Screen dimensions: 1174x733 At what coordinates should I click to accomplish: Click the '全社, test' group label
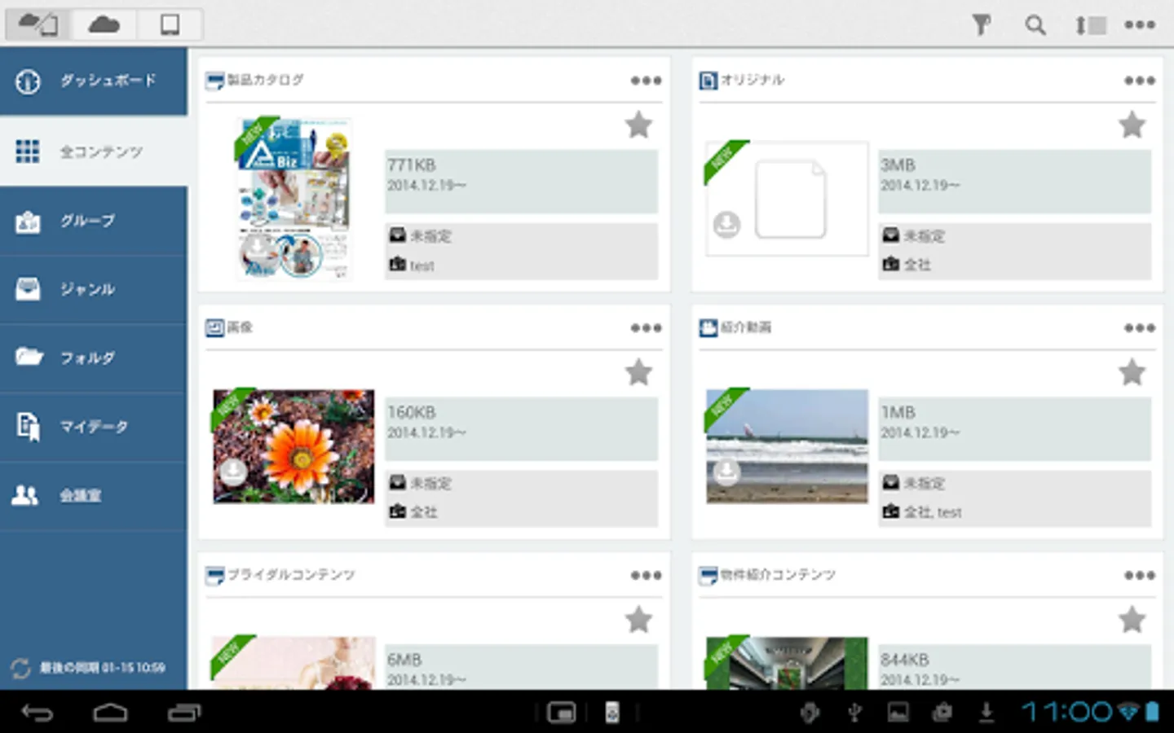pos(933,512)
